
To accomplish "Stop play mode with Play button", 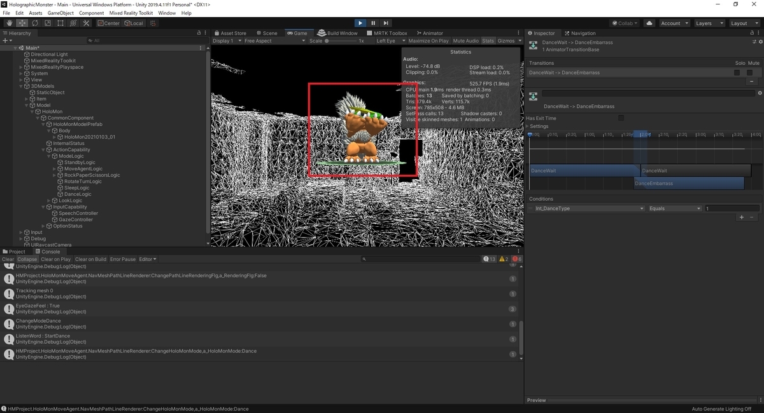I will pyautogui.click(x=360, y=23).
